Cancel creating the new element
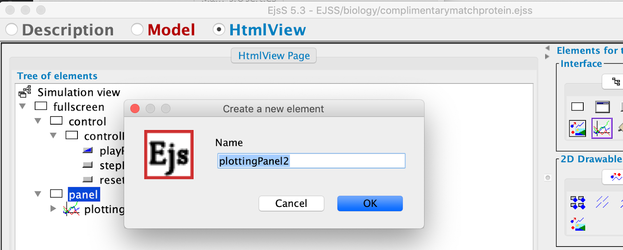The height and width of the screenshot is (250, 623). coord(291,203)
